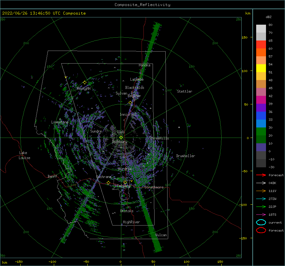Click the orange 111V arrow icon
This screenshot has width=285, height=266.
(261, 191)
